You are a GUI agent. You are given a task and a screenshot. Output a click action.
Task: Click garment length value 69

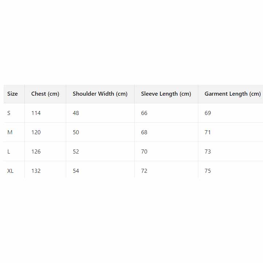tap(208, 113)
